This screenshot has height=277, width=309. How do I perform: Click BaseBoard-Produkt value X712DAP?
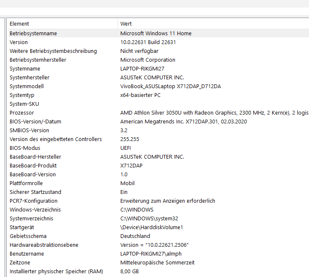point(132,165)
